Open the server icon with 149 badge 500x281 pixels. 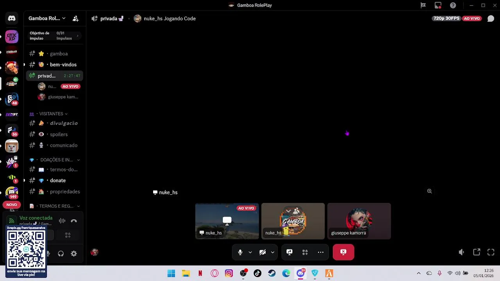(12, 192)
